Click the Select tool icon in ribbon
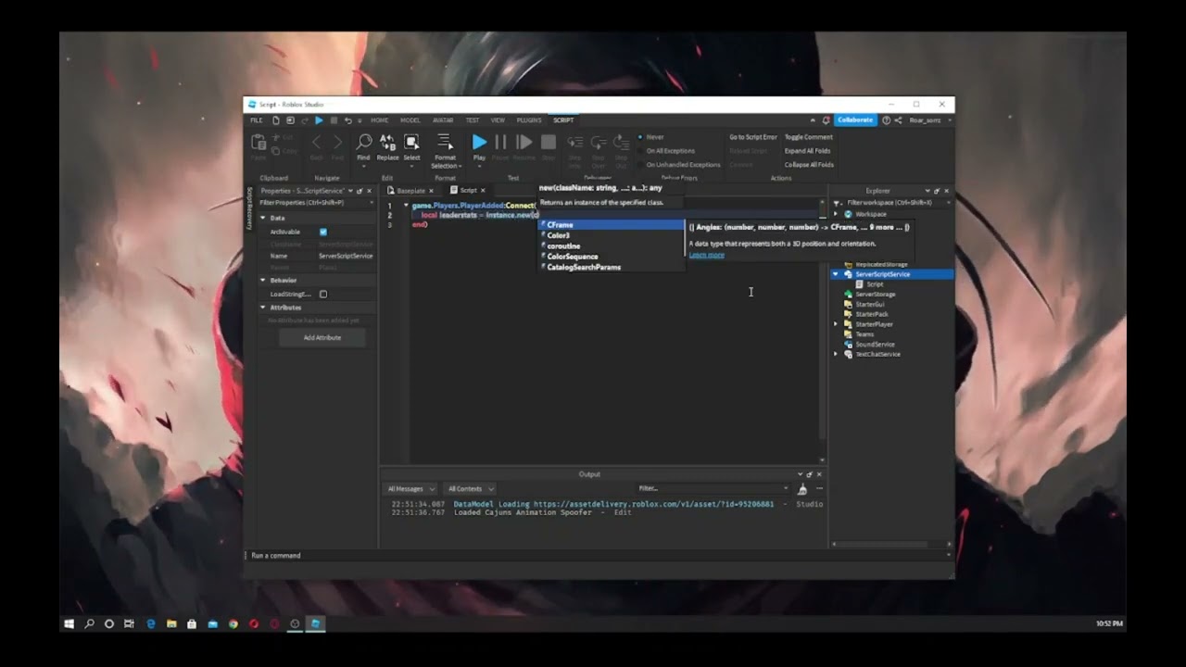Screen dimensions: 1186x667 tap(411, 142)
